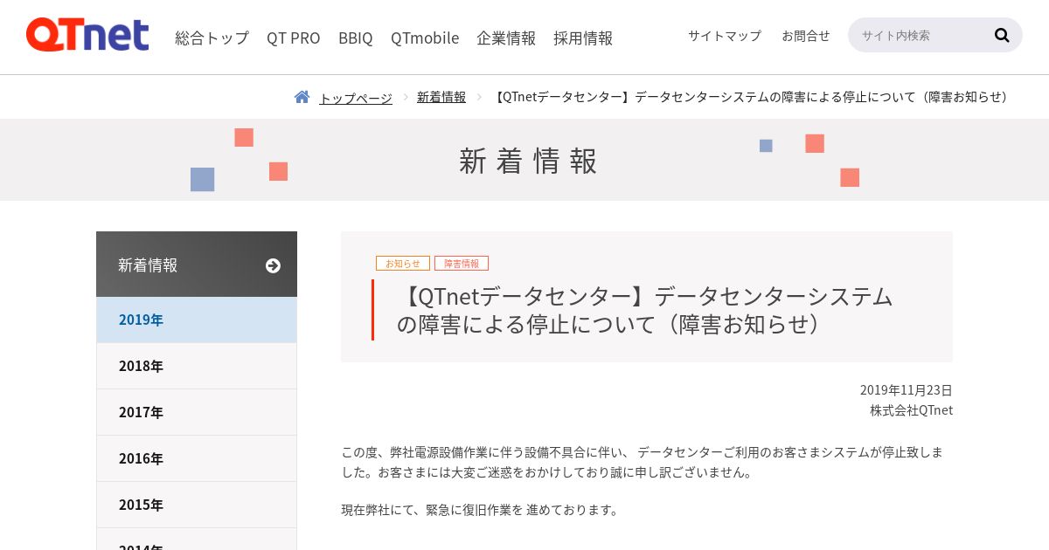The height and width of the screenshot is (550, 1049).
Task: Follow the トップページ breadcrumb link
Action: click(x=355, y=98)
